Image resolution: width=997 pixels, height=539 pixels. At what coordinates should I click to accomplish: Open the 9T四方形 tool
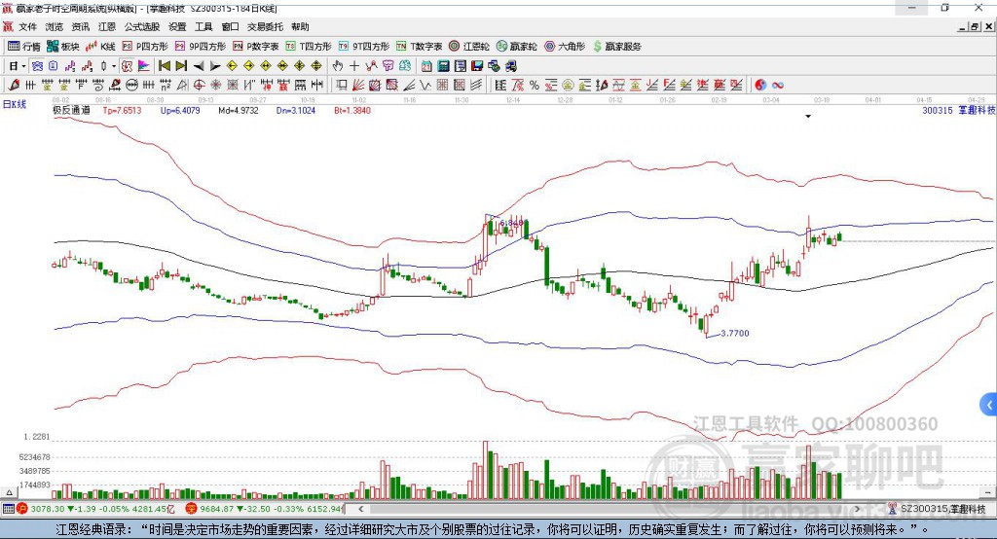[x=364, y=47]
